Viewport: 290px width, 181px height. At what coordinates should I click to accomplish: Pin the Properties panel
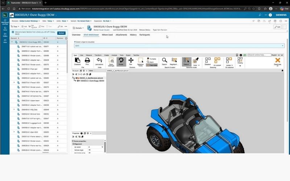click(x=88, y=133)
